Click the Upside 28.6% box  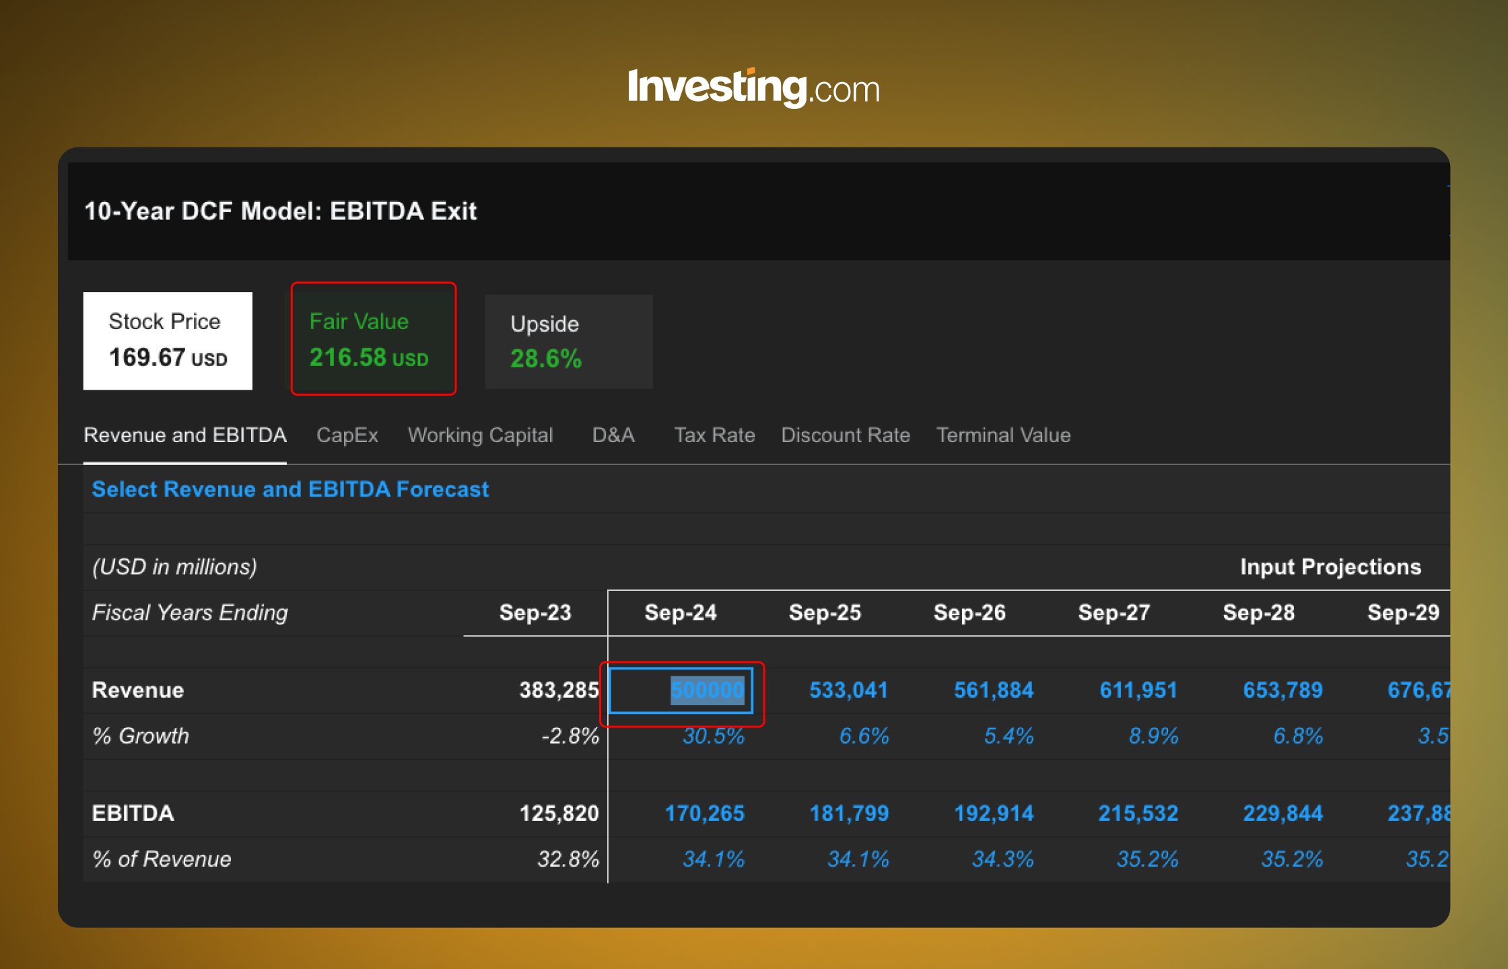point(569,341)
